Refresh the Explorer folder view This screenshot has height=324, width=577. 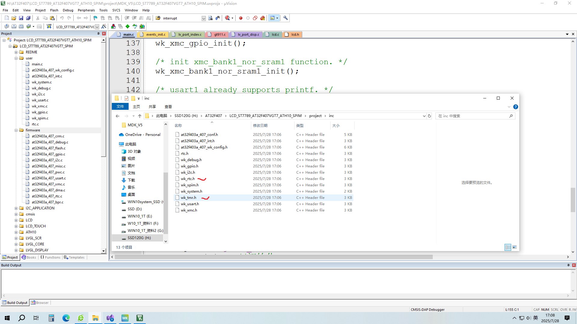(x=429, y=116)
